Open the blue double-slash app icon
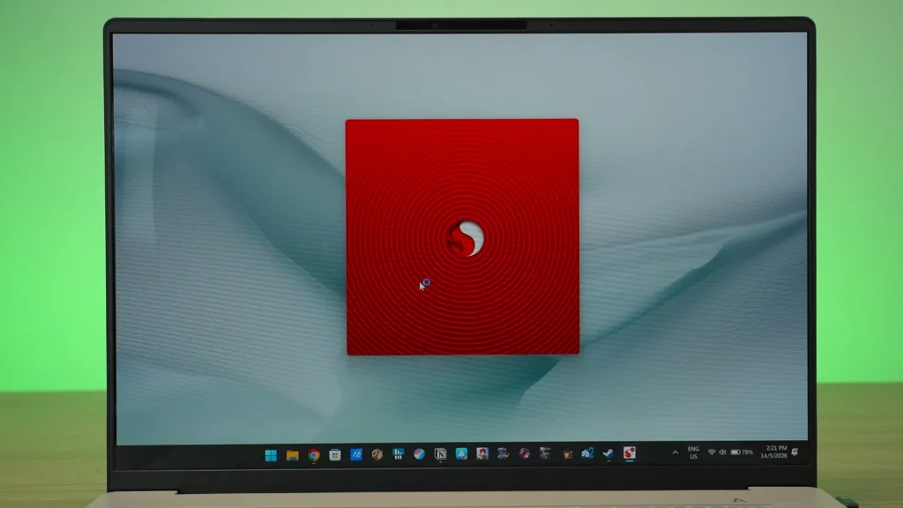 tap(356, 454)
